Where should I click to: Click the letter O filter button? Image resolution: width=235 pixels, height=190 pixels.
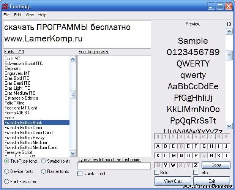coord(189,156)
